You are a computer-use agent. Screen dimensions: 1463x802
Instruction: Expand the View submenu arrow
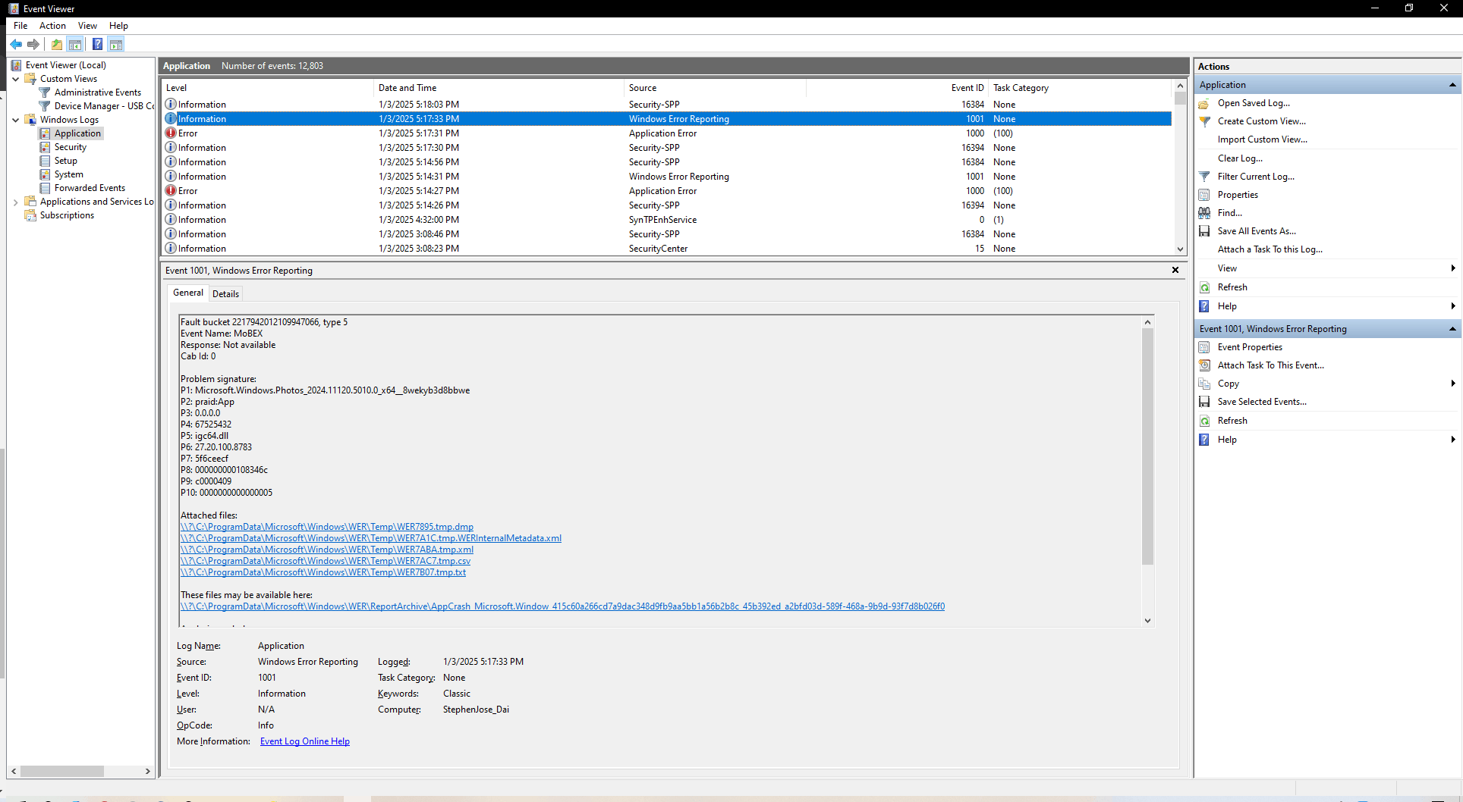coord(1452,268)
